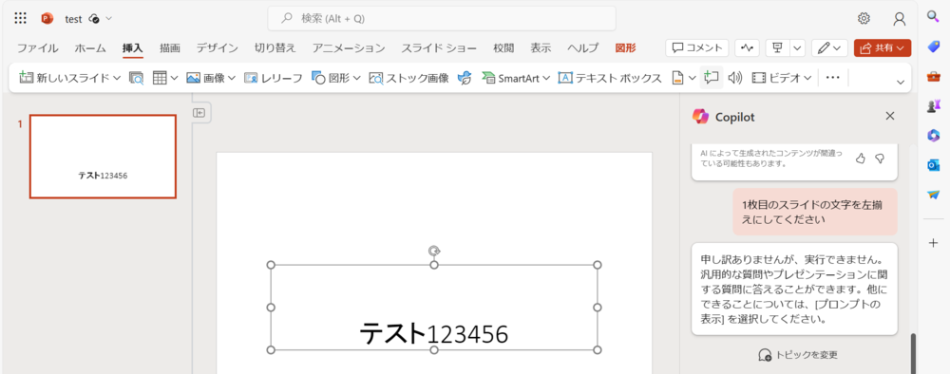950x374 pixels.
Task: Insert a Video
Action: [x=776, y=78]
